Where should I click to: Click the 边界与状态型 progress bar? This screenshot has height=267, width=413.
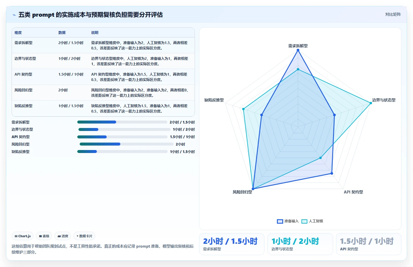[124, 129]
